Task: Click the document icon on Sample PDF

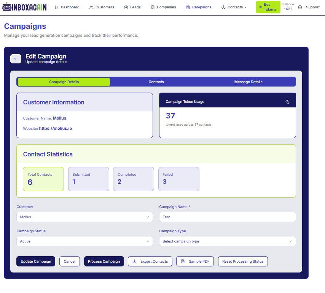Action: 183,261
